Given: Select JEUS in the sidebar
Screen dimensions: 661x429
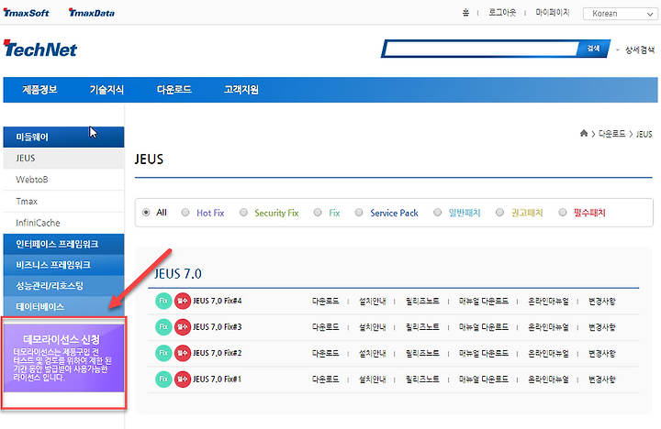Looking at the screenshot, I should [63, 159].
